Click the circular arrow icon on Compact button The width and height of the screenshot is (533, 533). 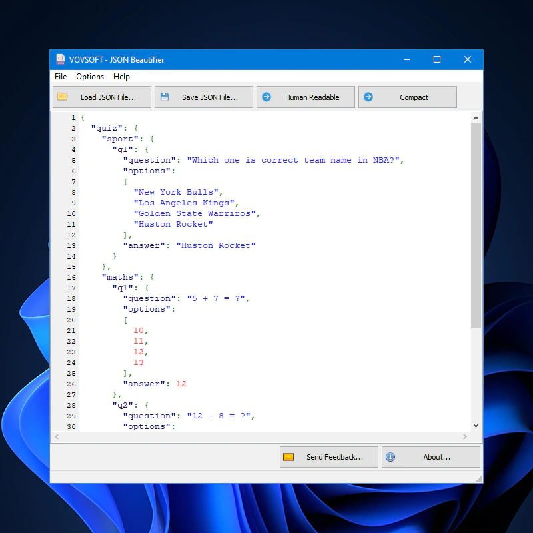369,97
